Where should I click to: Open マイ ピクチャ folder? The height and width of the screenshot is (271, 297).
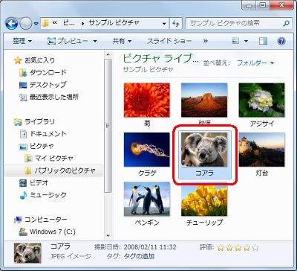(x=54, y=158)
